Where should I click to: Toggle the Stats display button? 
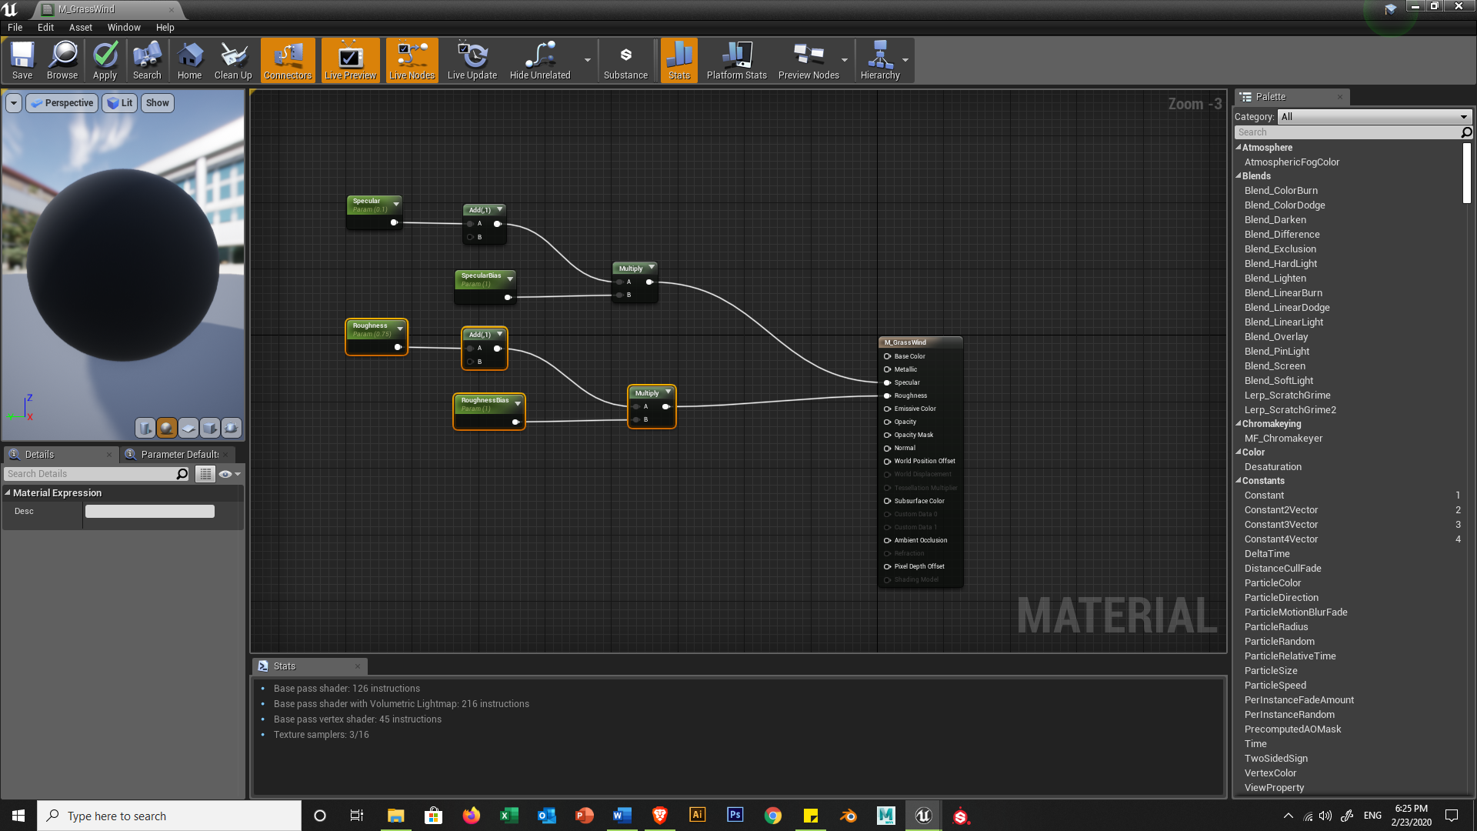pyautogui.click(x=678, y=60)
